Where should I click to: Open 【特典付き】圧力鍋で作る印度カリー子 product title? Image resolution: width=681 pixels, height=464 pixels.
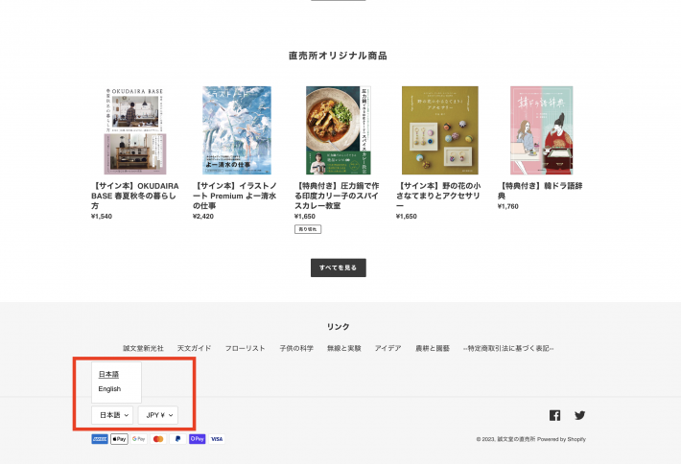click(337, 196)
